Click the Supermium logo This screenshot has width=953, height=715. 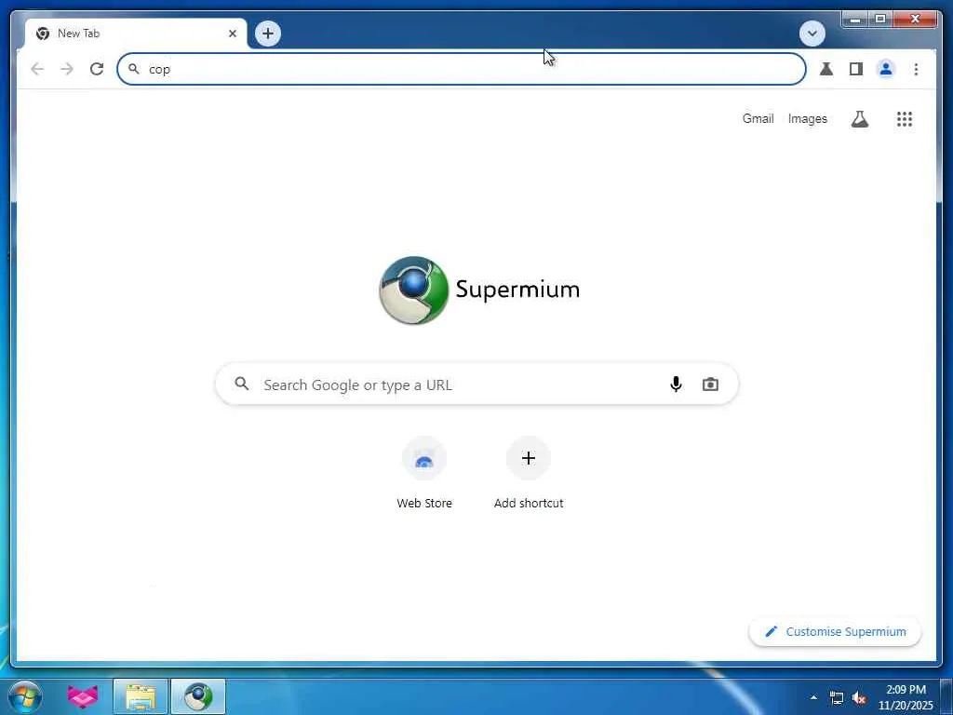pos(479,290)
